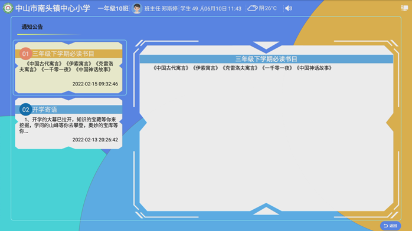Click the 班主任 郑斯婷 teacher name
412x231 pixels.
[161, 8]
